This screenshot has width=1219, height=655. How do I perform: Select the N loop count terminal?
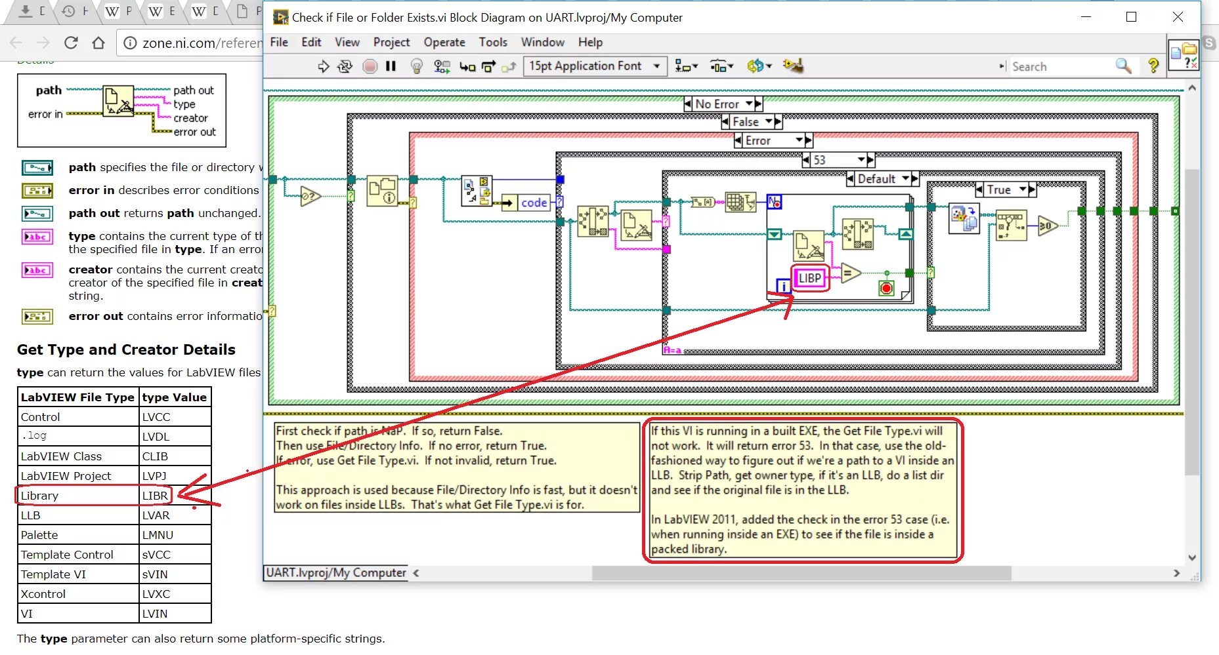[x=775, y=202]
